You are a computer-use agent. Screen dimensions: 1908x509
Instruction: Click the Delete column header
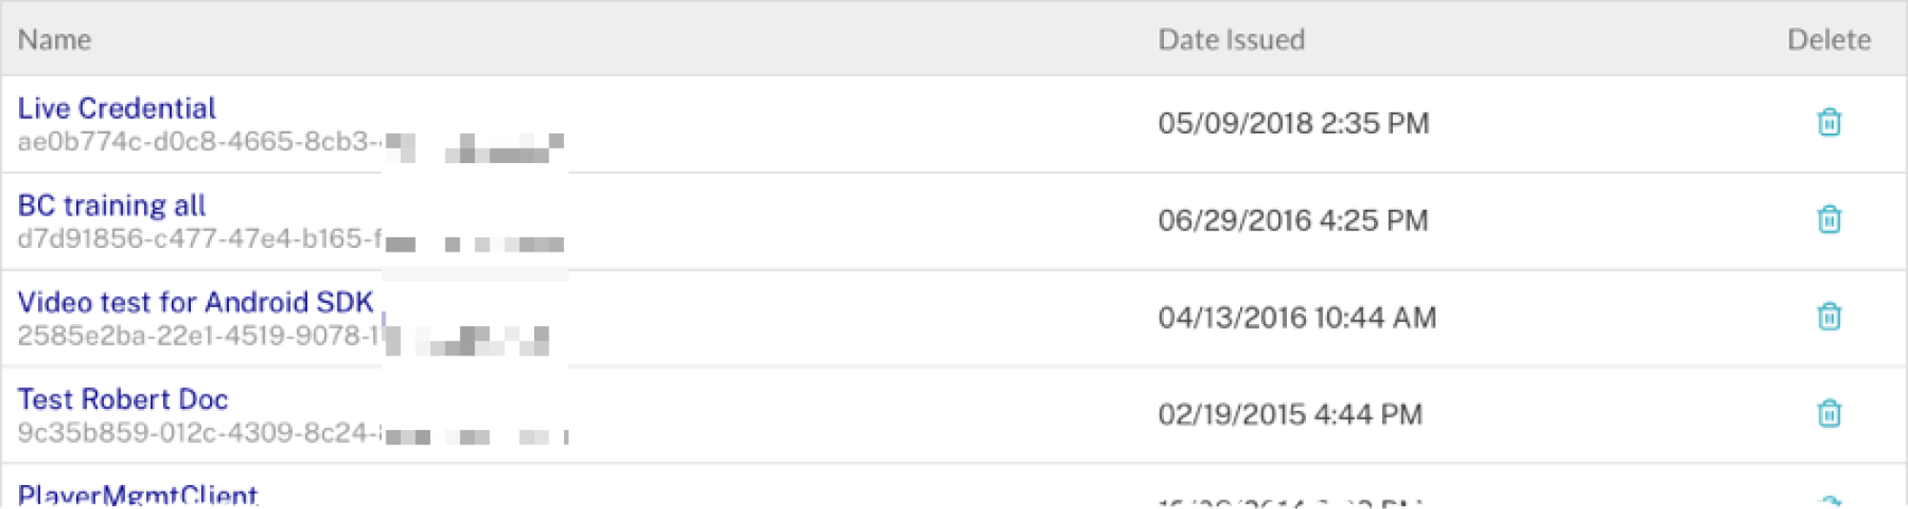[x=1828, y=40]
